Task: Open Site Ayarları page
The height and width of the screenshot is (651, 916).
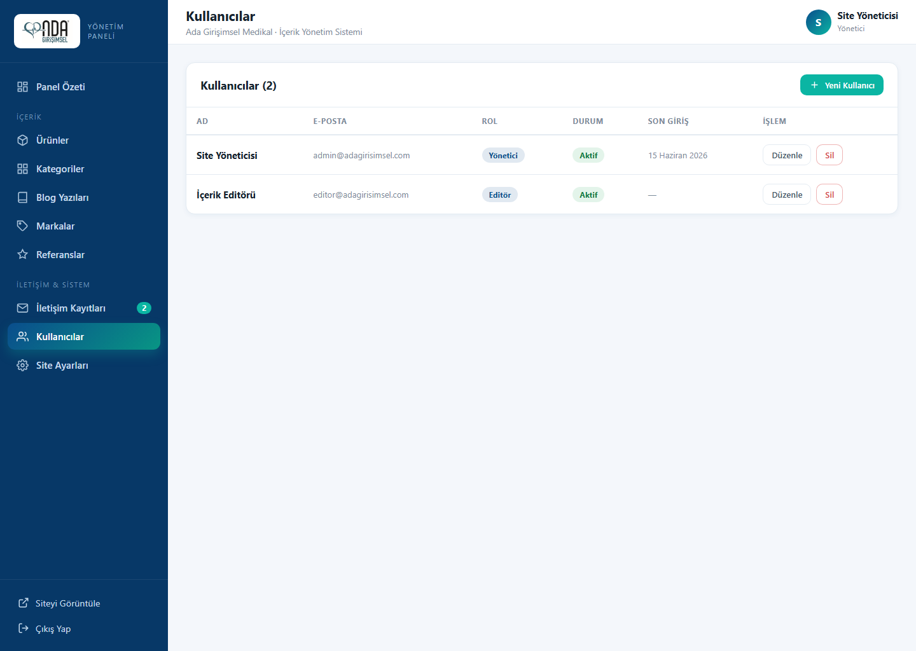Action: coord(84,366)
